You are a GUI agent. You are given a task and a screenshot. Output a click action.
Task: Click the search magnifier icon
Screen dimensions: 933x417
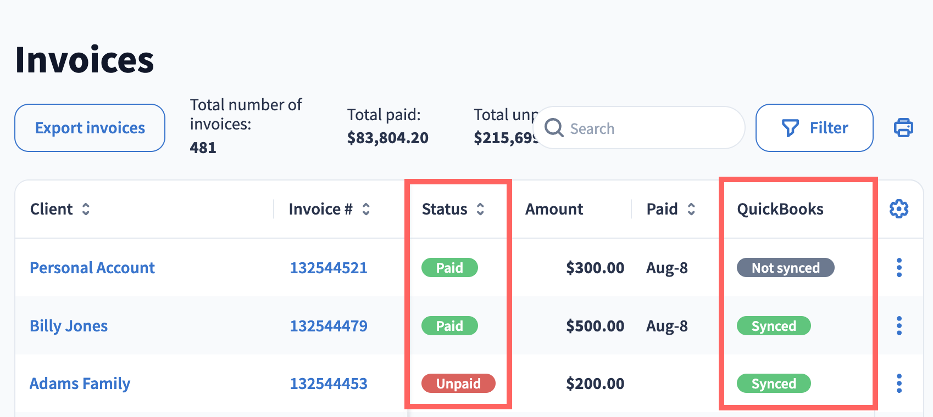pyautogui.click(x=554, y=128)
